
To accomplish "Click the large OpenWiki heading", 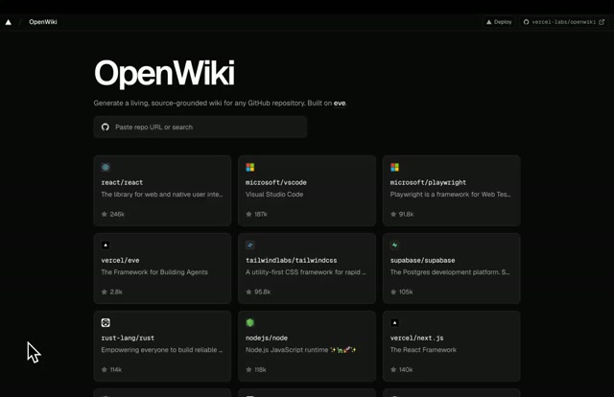I will pos(164,73).
